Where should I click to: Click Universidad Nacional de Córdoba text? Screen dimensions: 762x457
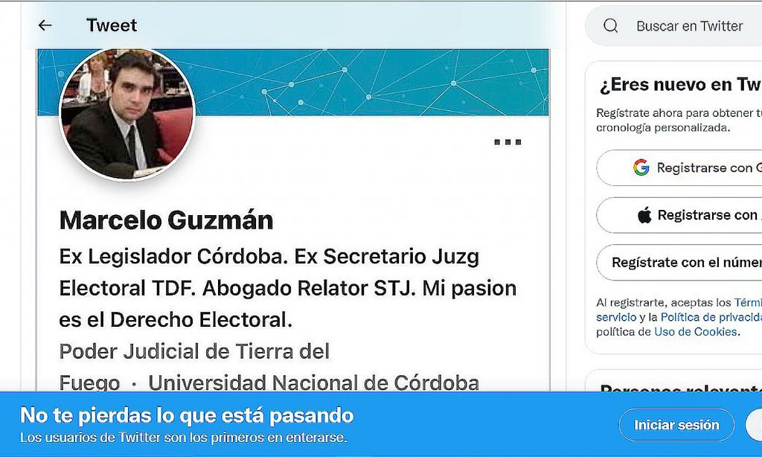click(x=313, y=383)
